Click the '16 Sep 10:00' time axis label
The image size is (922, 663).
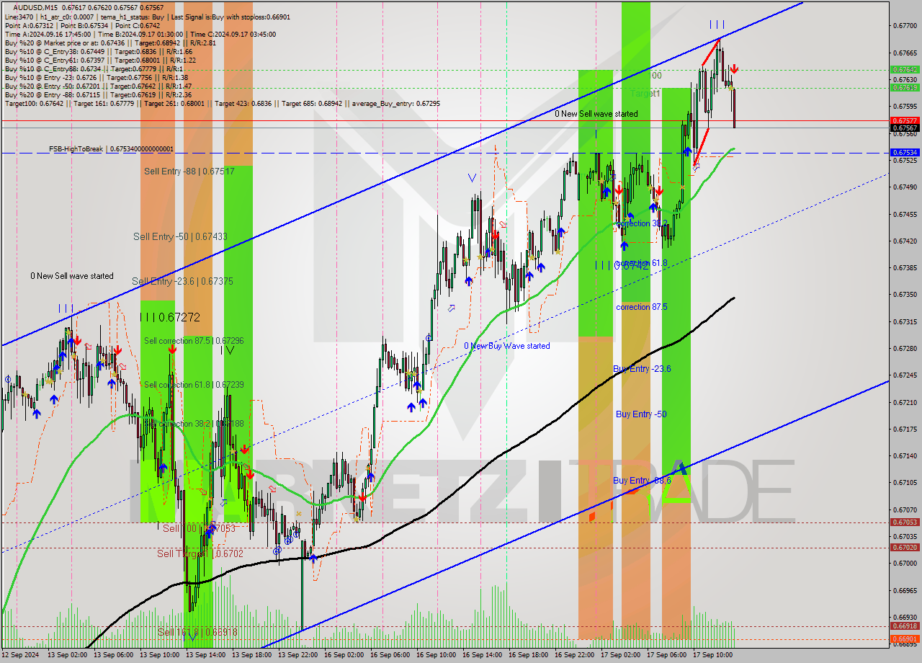pos(437,656)
